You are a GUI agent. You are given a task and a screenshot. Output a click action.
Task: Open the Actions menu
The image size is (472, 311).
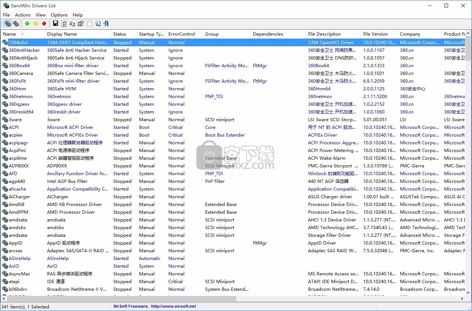23,15
